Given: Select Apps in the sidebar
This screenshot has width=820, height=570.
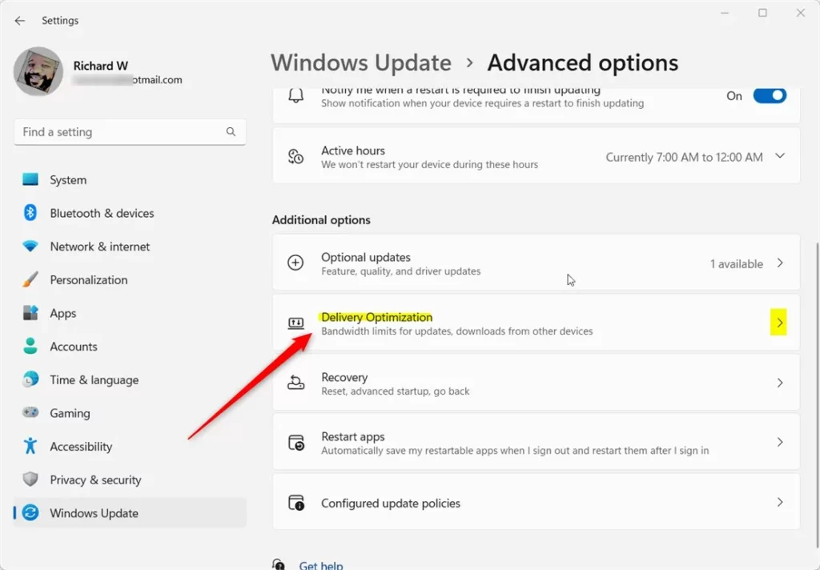Looking at the screenshot, I should tap(130, 313).
